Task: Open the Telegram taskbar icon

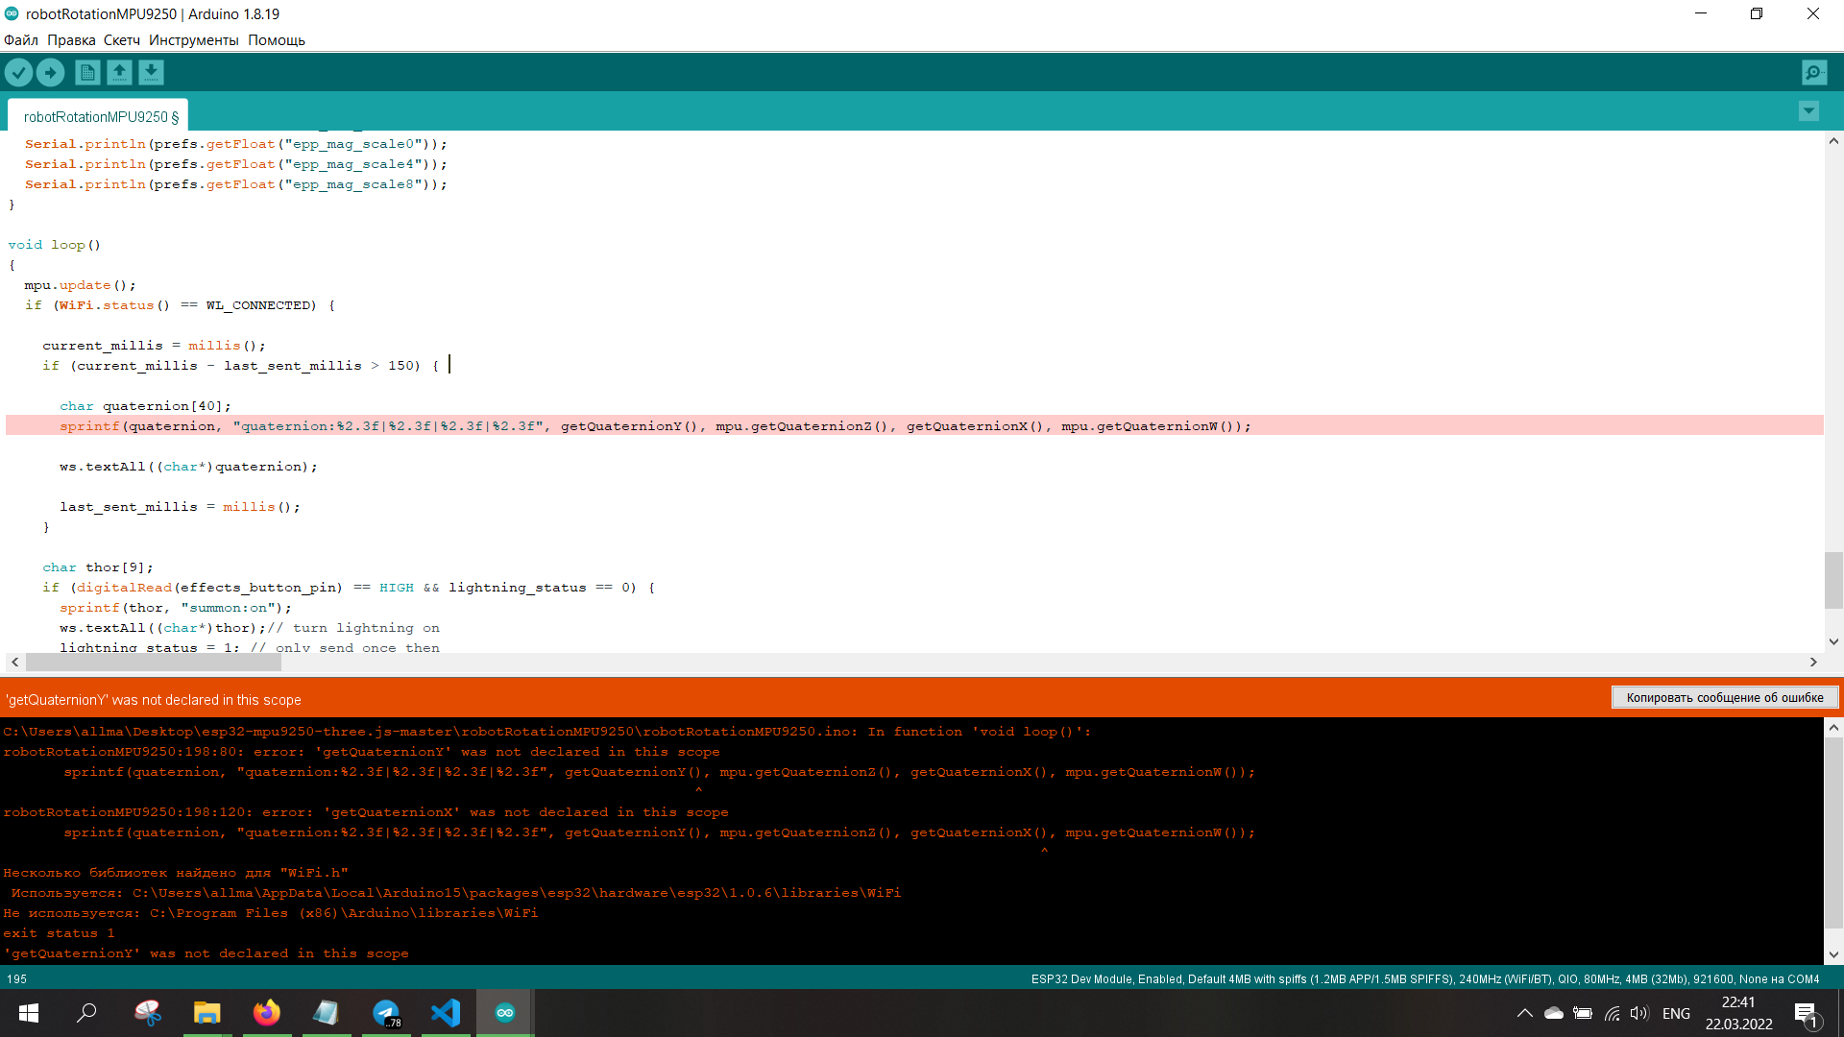Action: pos(386,1013)
